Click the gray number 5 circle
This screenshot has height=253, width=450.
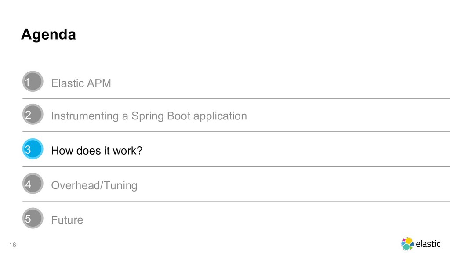[x=33, y=219]
